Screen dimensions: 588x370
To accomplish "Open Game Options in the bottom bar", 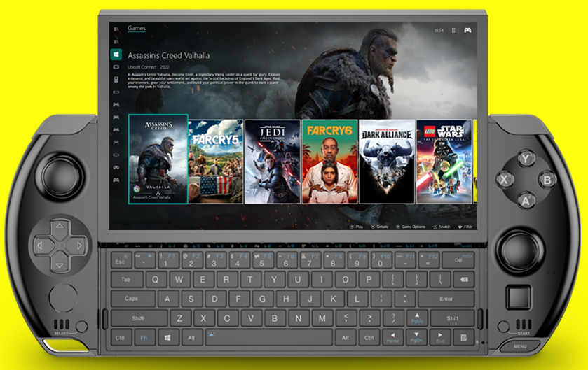I will [x=411, y=227].
